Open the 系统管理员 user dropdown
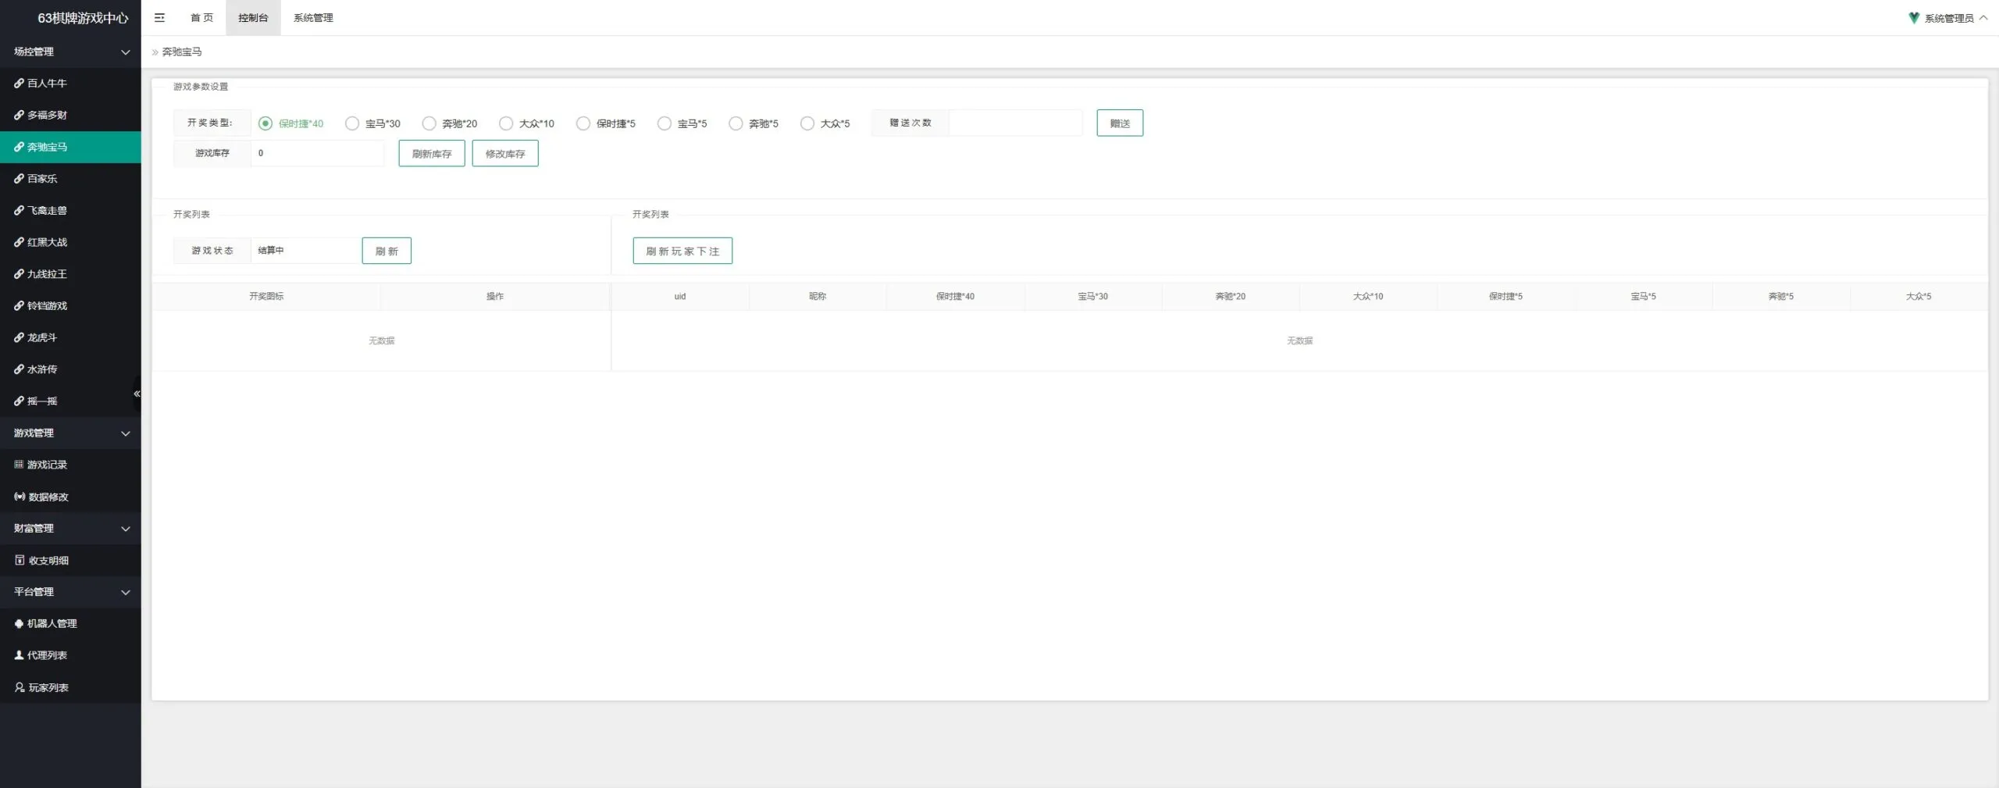Image resolution: width=1999 pixels, height=788 pixels. 1948,18
